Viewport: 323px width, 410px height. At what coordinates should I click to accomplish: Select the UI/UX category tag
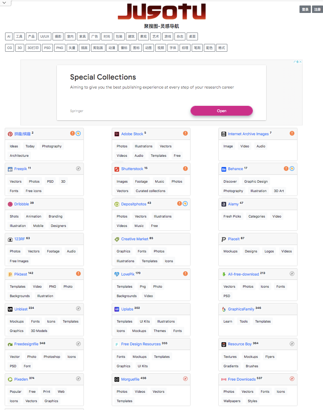pyautogui.click(x=45, y=36)
